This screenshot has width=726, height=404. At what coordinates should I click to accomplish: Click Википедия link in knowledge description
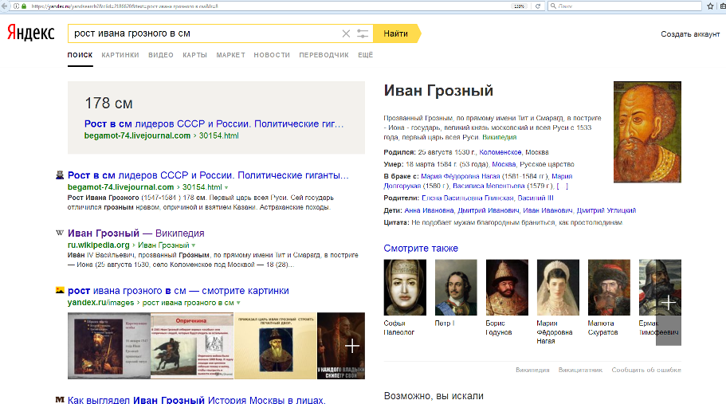[x=499, y=137]
